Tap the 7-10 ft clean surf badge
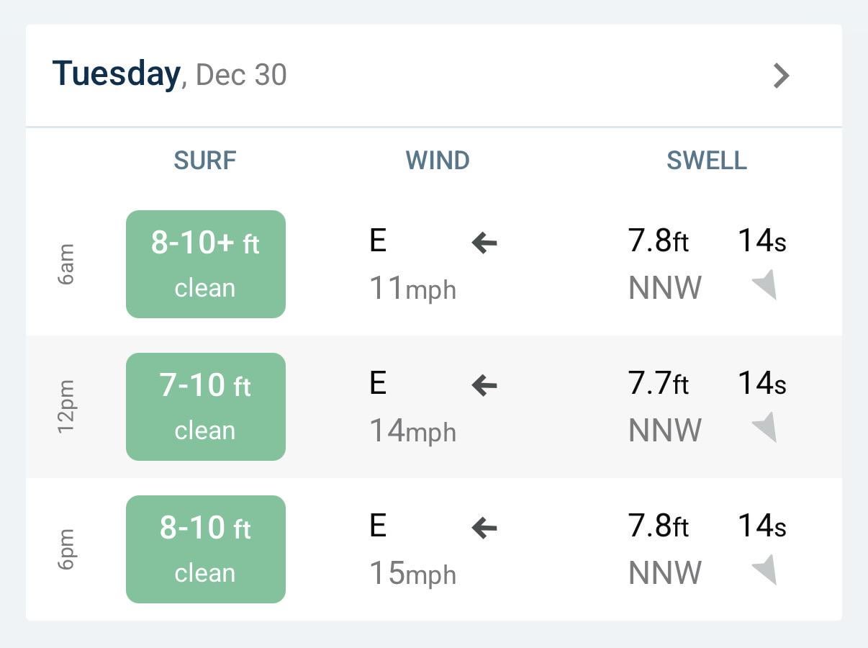The height and width of the screenshot is (648, 868). click(206, 407)
